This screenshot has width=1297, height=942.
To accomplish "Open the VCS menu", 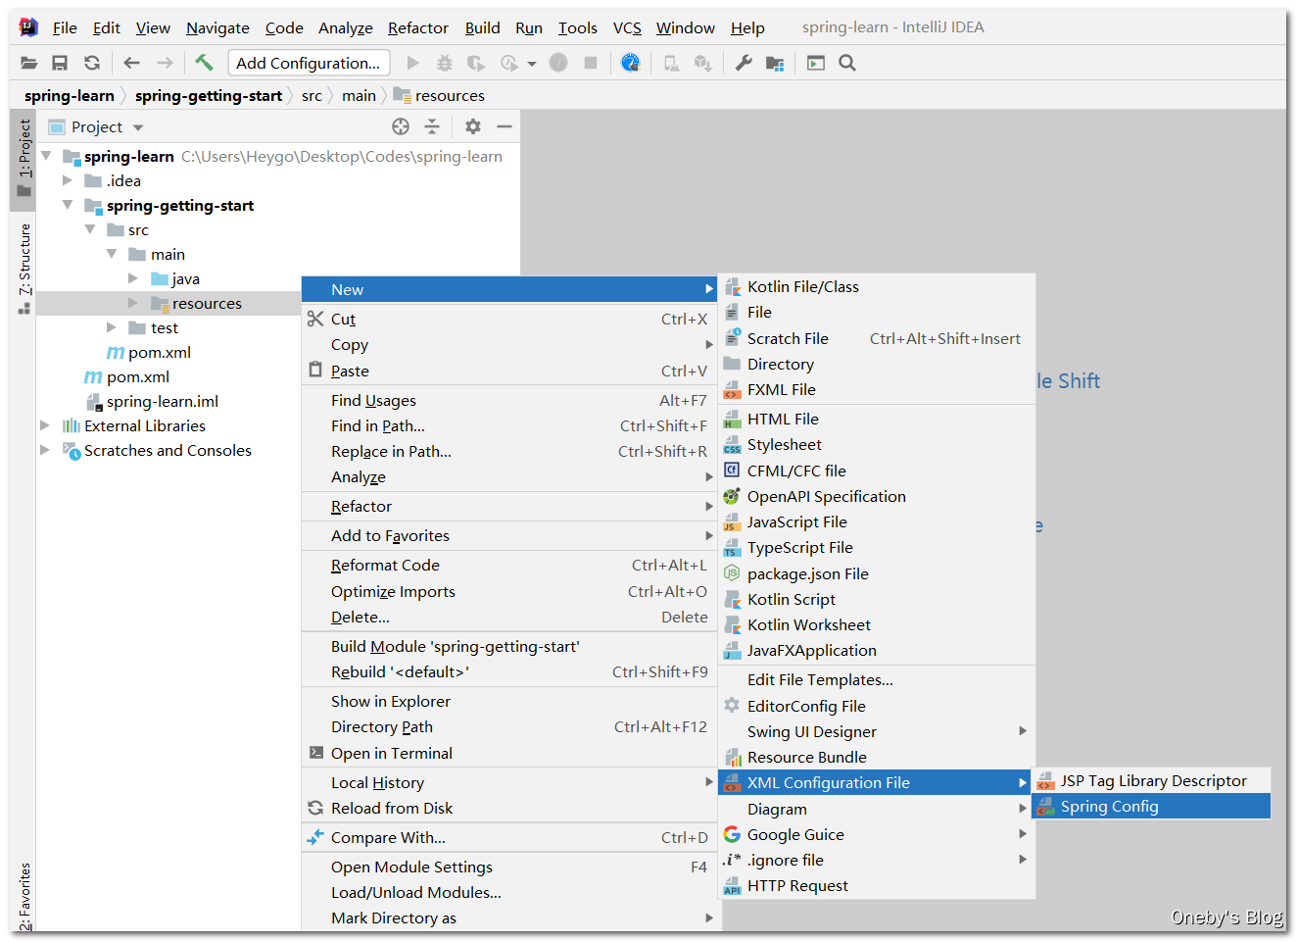I will tap(627, 27).
